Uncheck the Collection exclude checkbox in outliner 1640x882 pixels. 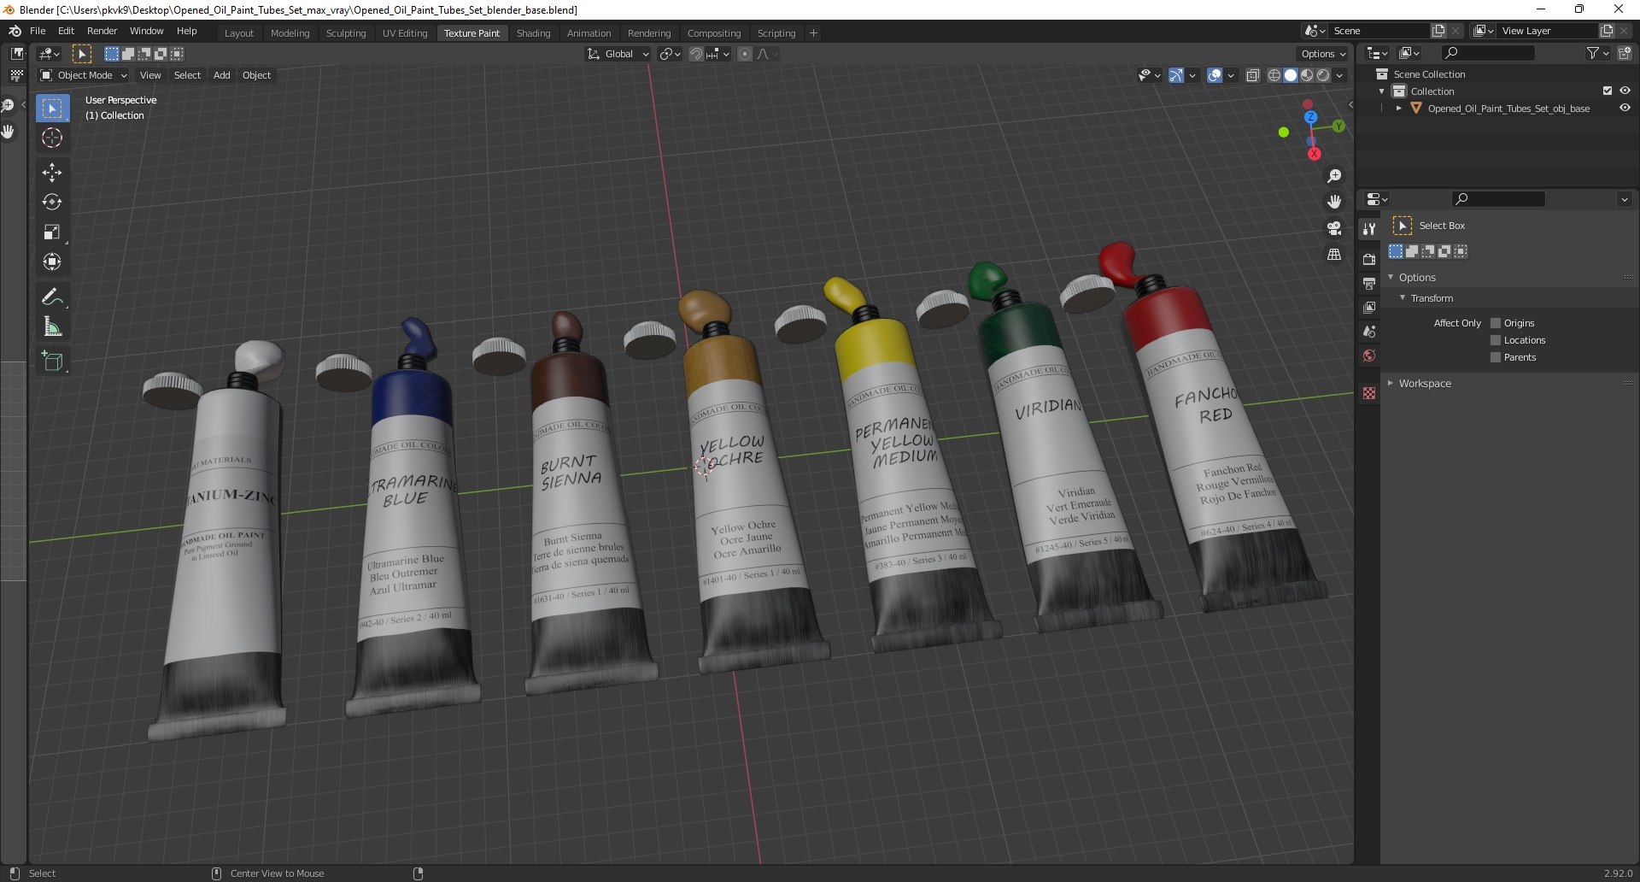1608,91
